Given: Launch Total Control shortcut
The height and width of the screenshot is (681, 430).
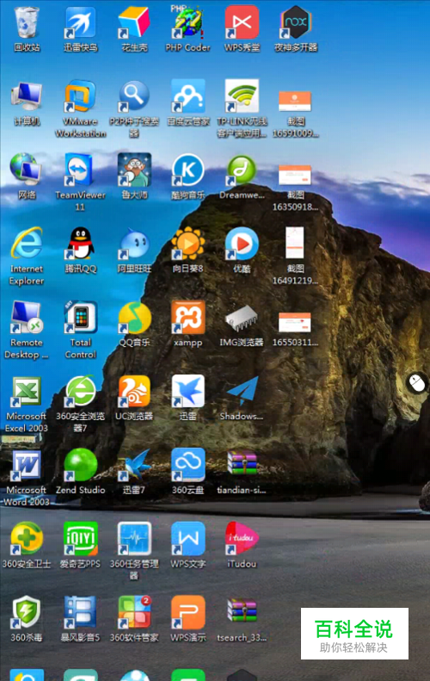Looking at the screenshot, I should pos(80,317).
